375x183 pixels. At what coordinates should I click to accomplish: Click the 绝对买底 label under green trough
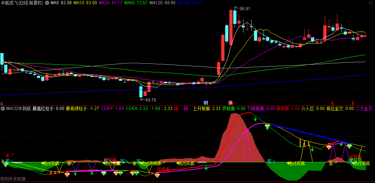(x=296, y=164)
